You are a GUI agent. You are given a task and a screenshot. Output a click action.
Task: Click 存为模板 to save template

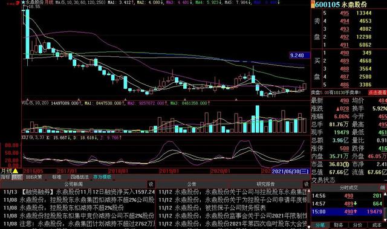coord(102,177)
